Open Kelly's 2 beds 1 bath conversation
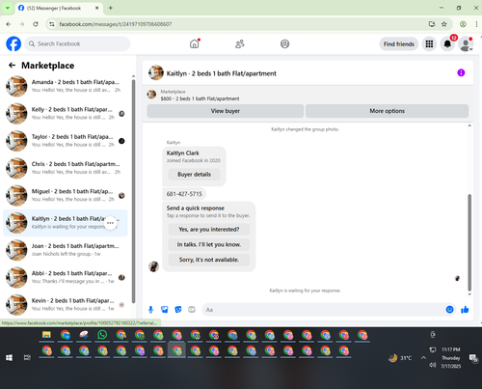The width and height of the screenshot is (482, 389). (x=66, y=113)
